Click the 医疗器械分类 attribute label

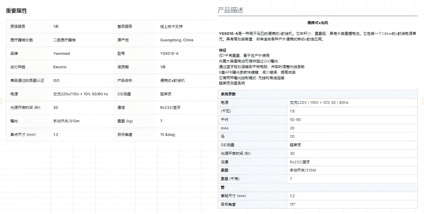pyautogui.click(x=22, y=40)
